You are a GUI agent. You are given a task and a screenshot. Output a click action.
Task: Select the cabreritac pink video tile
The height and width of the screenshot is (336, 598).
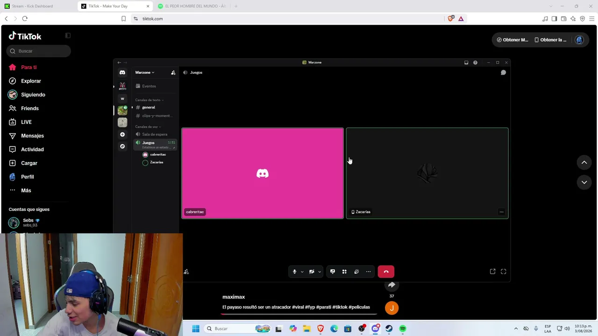(x=263, y=173)
